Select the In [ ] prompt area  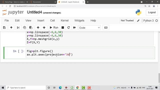pos(18,51)
